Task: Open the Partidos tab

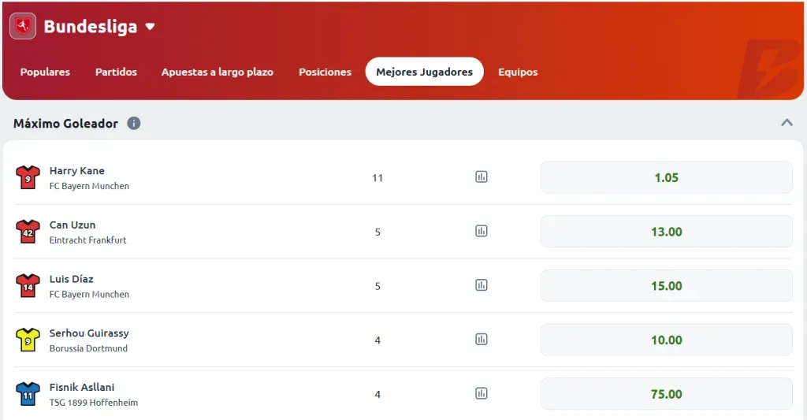Action: click(116, 72)
